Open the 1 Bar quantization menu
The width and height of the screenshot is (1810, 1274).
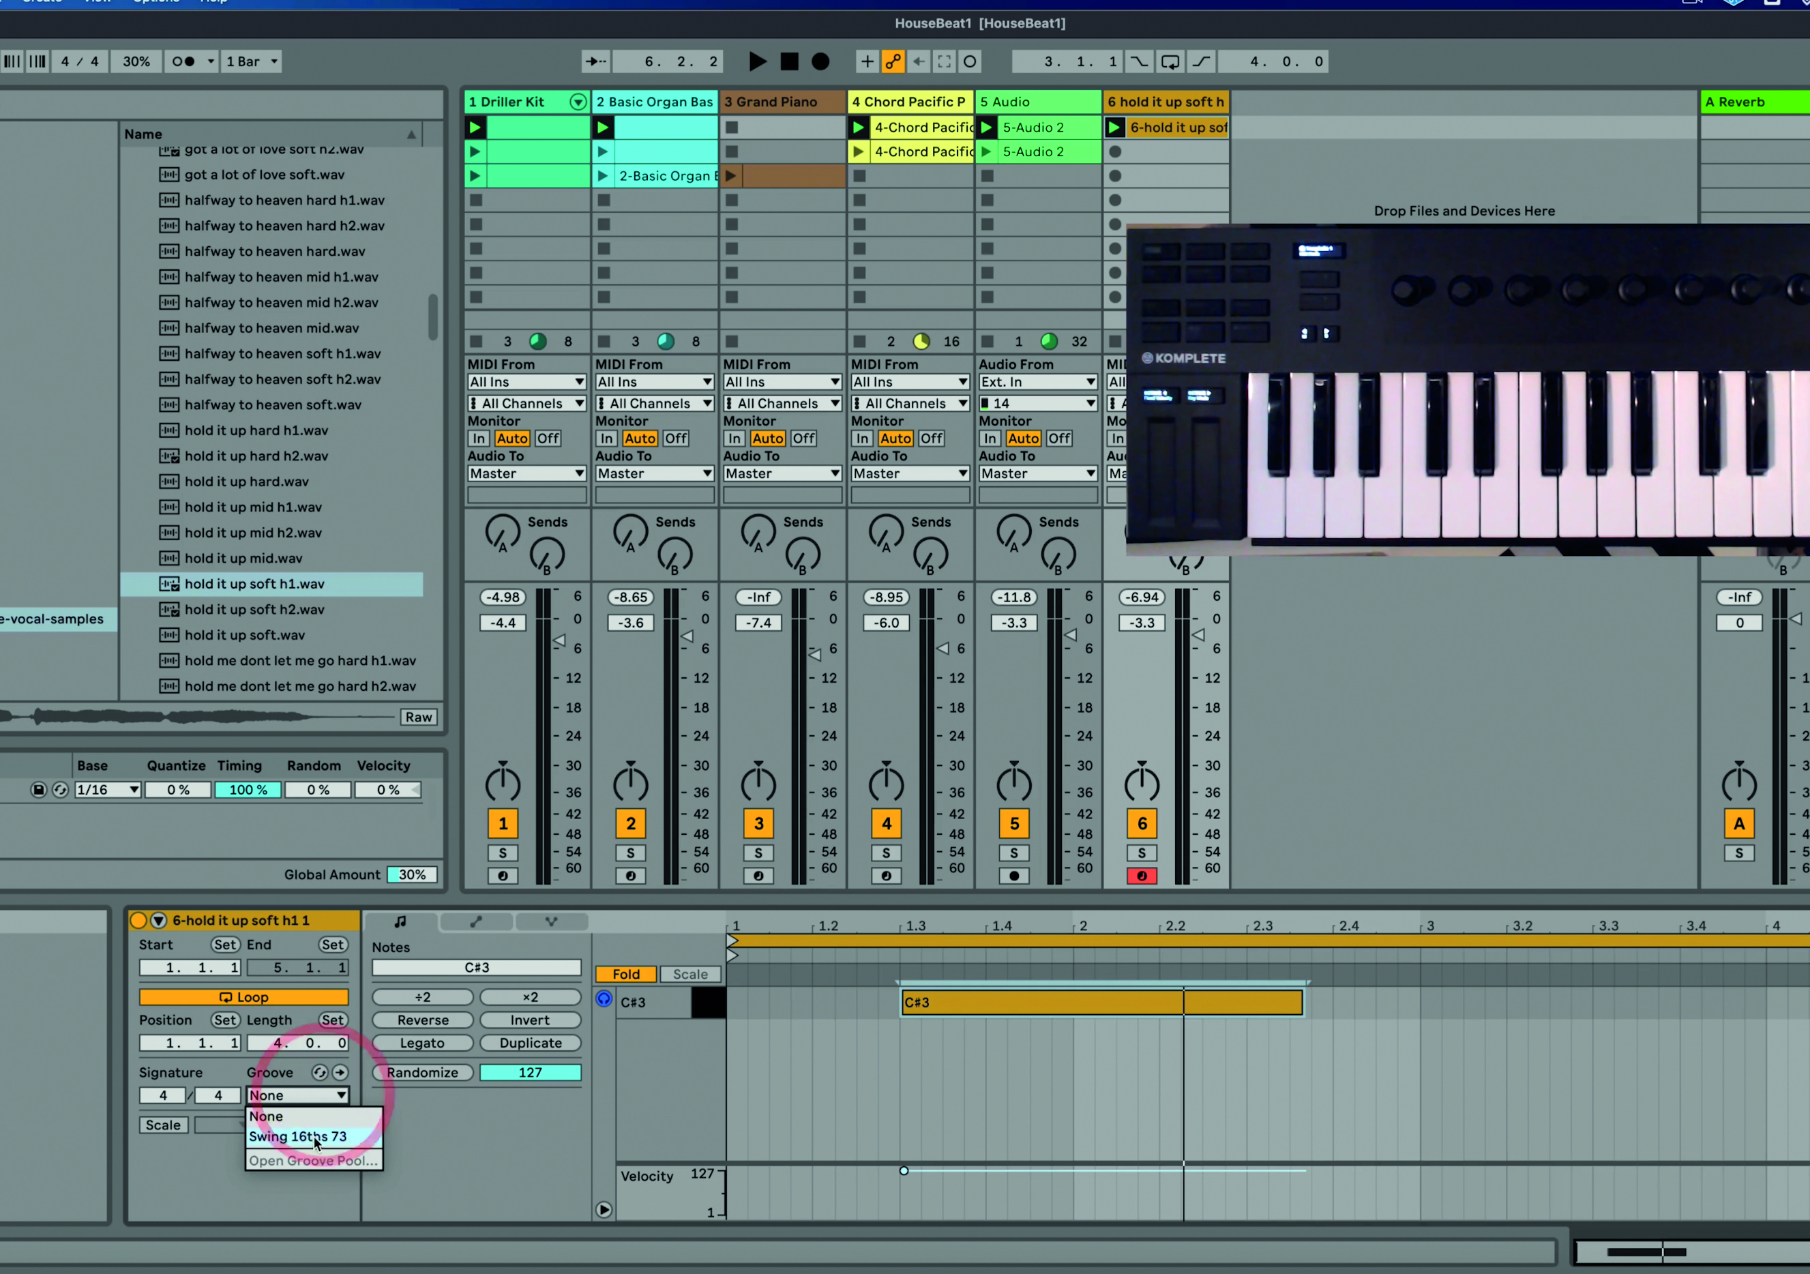point(252,61)
